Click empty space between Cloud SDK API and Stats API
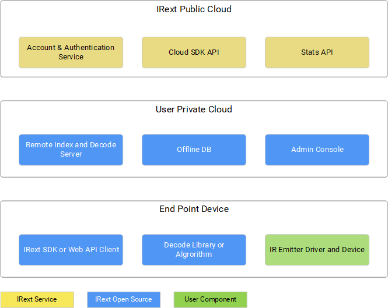 256,52
